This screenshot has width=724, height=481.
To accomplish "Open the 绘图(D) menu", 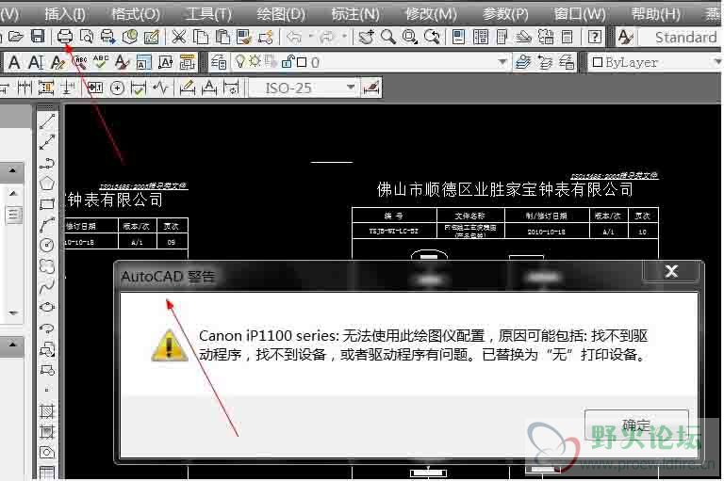I will point(281,14).
